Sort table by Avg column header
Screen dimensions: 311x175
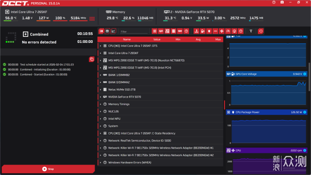coord(198,39)
